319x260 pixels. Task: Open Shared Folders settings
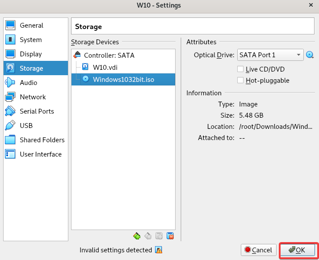click(36, 140)
